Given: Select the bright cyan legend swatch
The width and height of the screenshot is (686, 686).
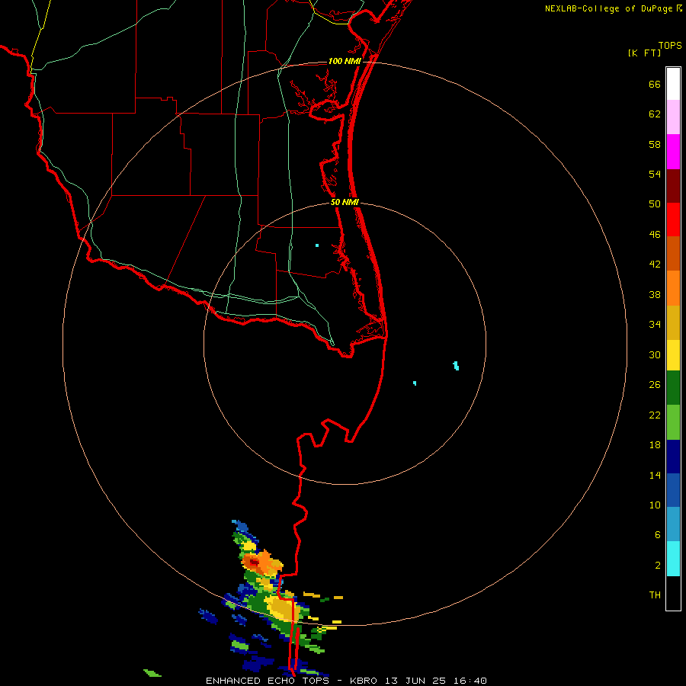Looking at the screenshot, I should 673,559.
